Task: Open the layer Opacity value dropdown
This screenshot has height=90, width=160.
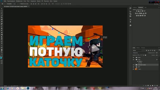Action: pos(159,53)
